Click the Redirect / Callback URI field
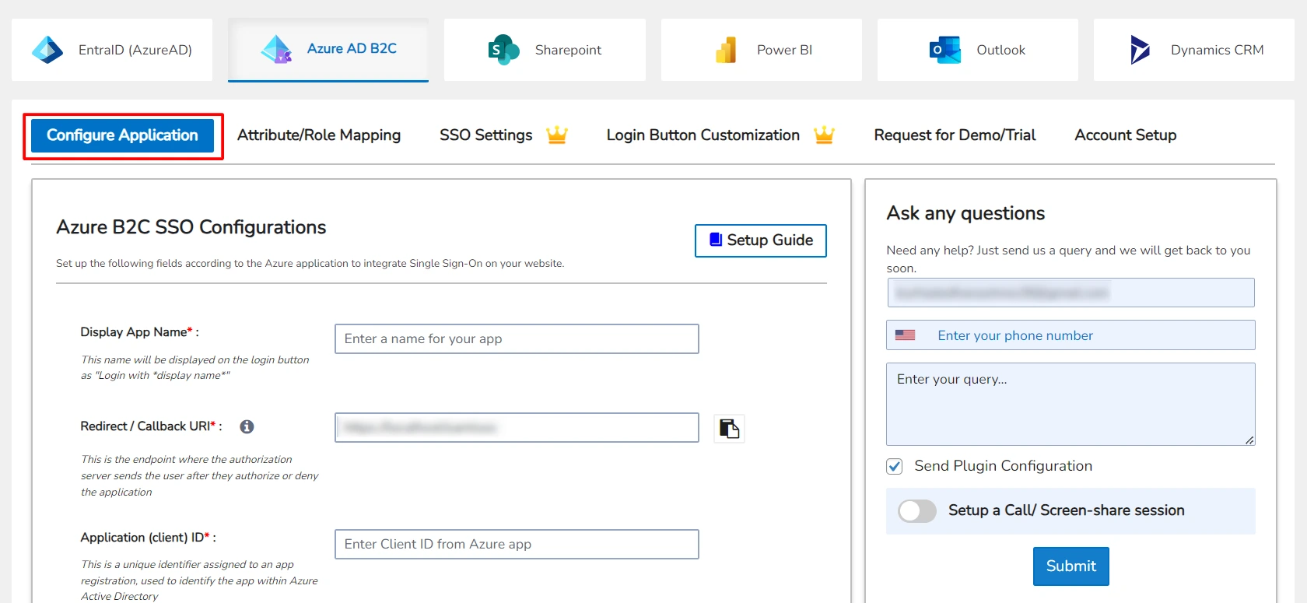The width and height of the screenshot is (1307, 603). point(517,427)
